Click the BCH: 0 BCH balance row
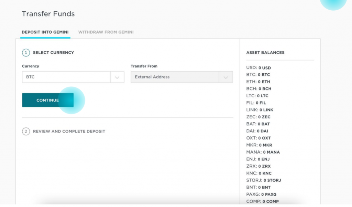Image resolution: width=352 pixels, height=207 pixels. point(259,89)
